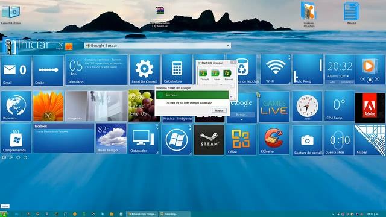Open the GAMES LIVE tile
386x217 pixels.
(x=274, y=107)
